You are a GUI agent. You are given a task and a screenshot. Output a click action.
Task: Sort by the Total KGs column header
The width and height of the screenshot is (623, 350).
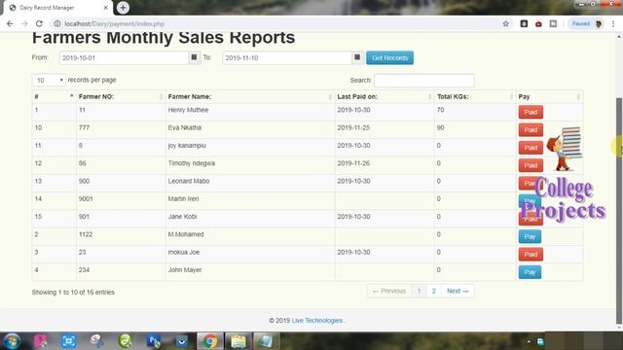pos(475,96)
